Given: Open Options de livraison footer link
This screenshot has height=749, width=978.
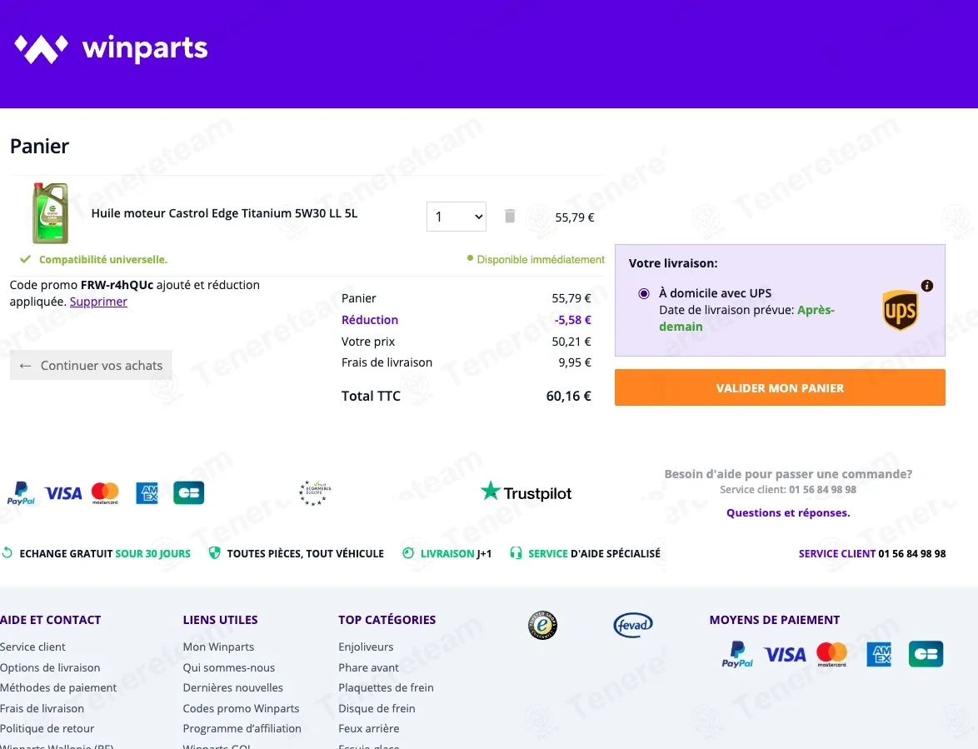Looking at the screenshot, I should [50, 667].
